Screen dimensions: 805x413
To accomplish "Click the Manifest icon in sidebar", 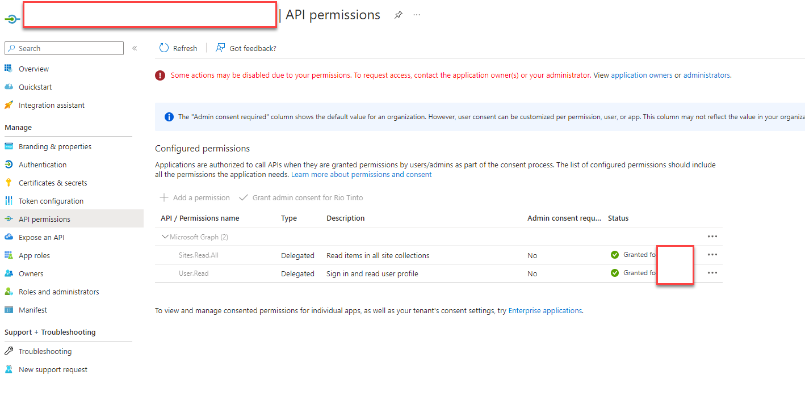I will coord(9,310).
